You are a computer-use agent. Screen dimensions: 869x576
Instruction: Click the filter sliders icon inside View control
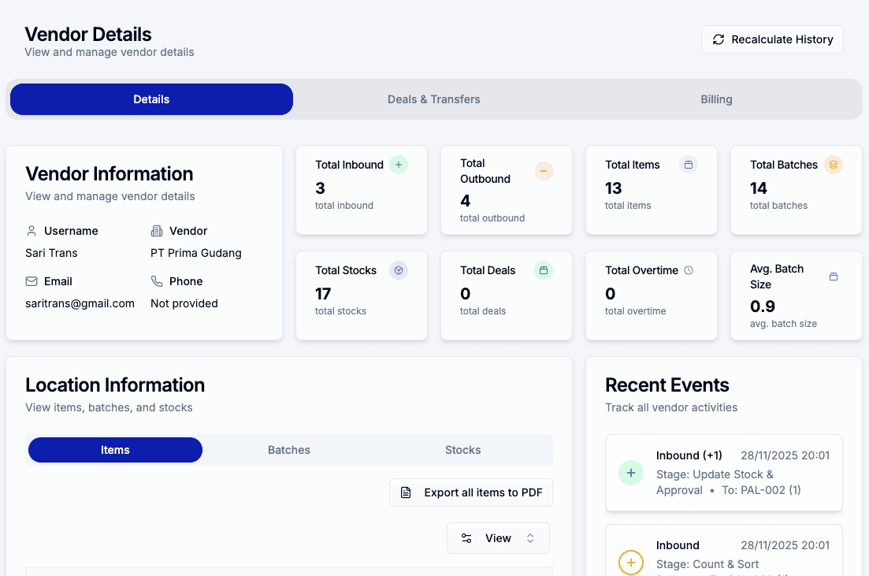click(x=468, y=537)
